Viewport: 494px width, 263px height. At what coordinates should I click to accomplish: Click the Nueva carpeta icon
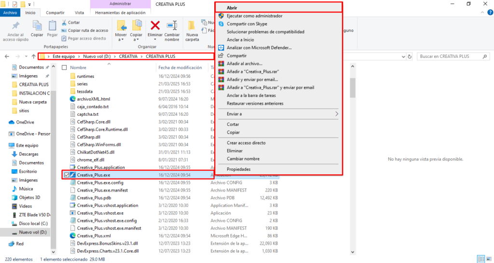(192, 26)
